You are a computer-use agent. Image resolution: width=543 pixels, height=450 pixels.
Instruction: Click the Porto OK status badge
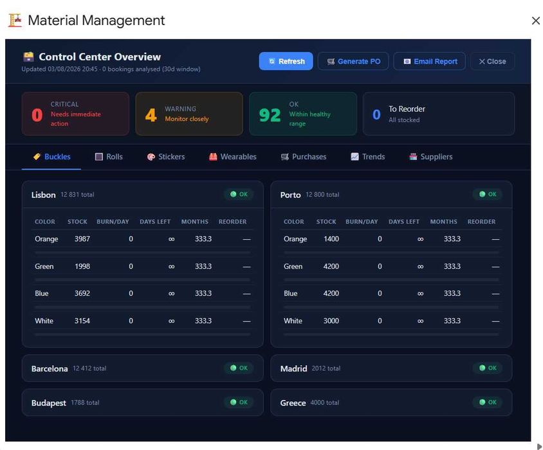488,194
